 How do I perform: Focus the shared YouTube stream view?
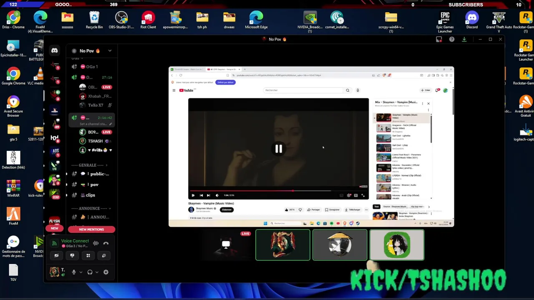click(x=311, y=147)
